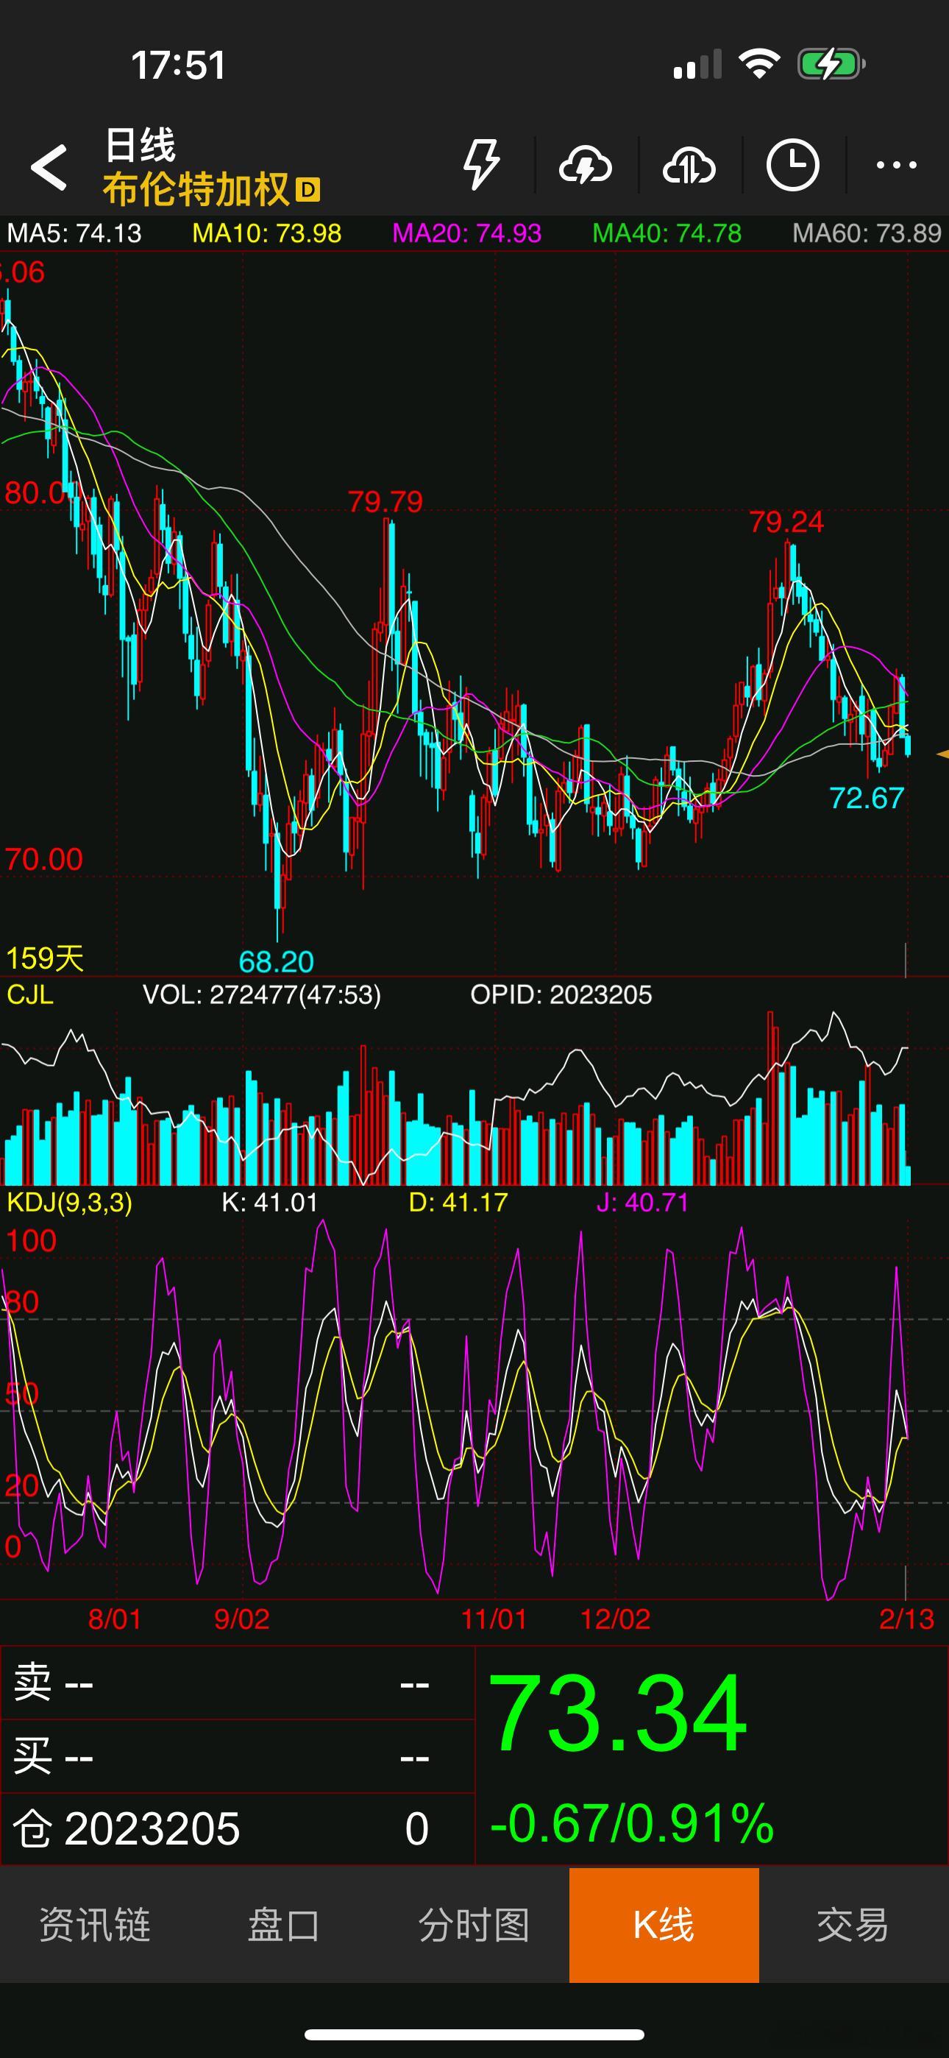The height and width of the screenshot is (2058, 949).
Task: Tap the J: 40.71 value
Action: (643, 1203)
